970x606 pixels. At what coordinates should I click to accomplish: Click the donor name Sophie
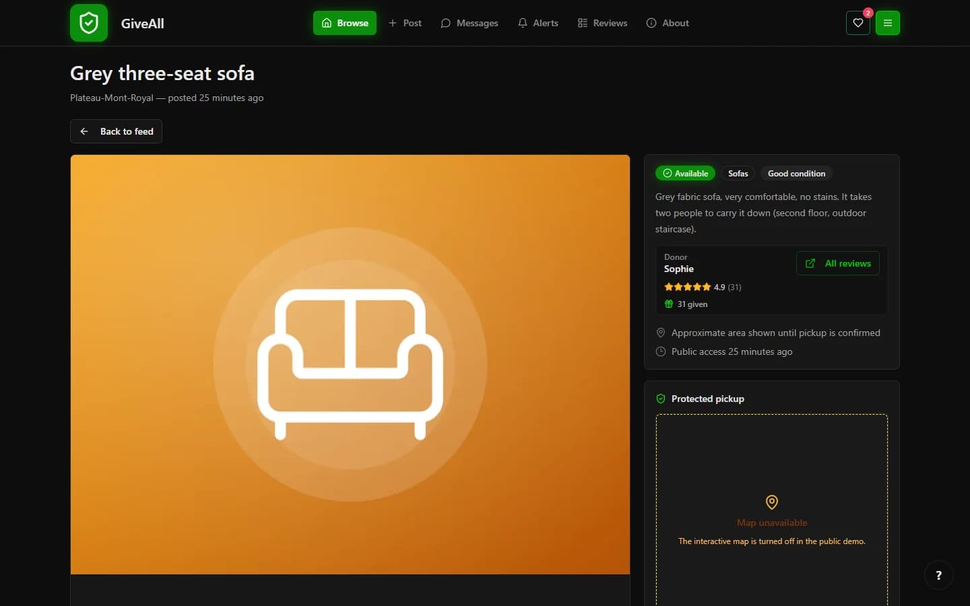click(x=679, y=269)
